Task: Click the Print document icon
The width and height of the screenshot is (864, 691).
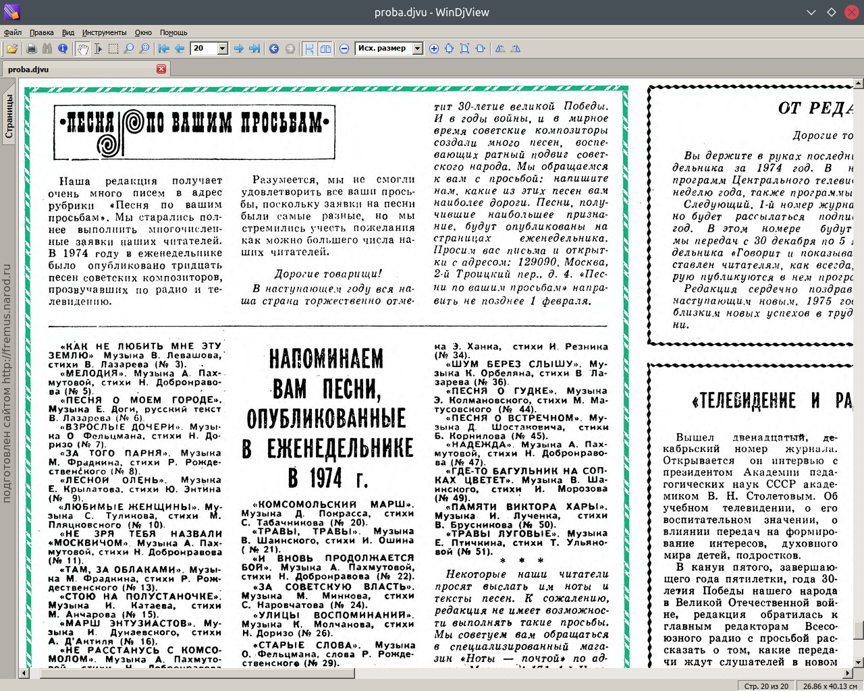Action: [31, 49]
